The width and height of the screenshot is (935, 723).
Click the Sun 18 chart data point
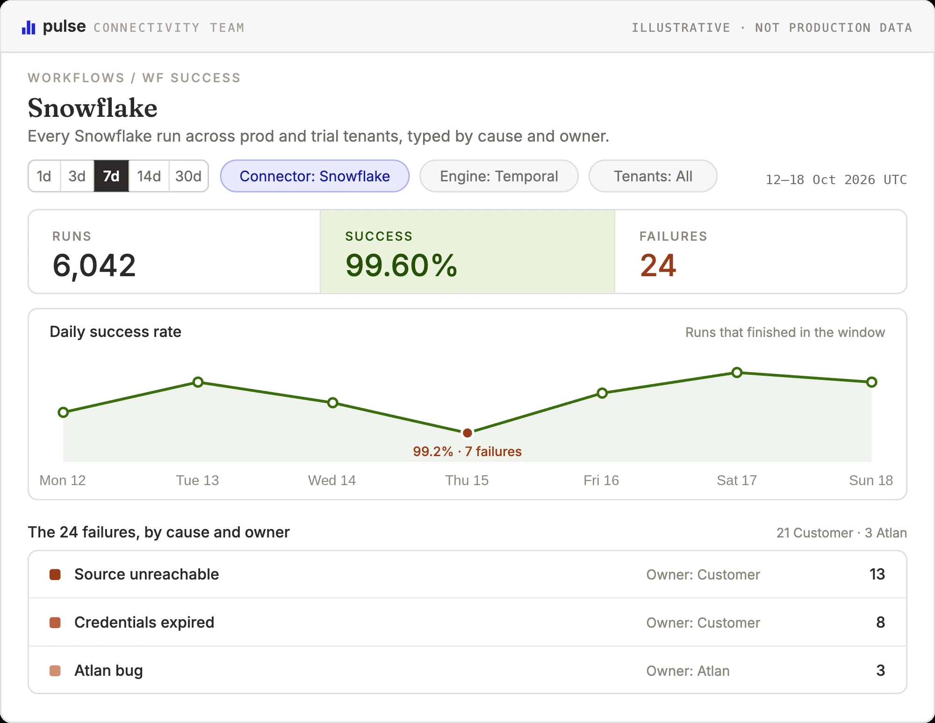click(871, 382)
